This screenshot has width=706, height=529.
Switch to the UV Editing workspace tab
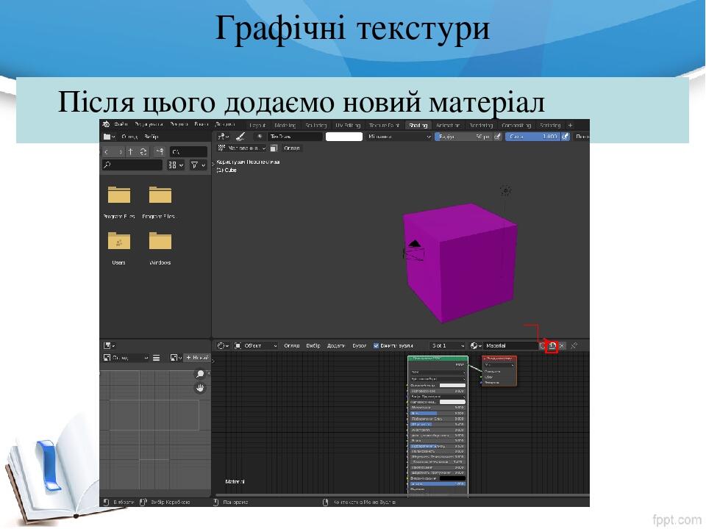(347, 126)
